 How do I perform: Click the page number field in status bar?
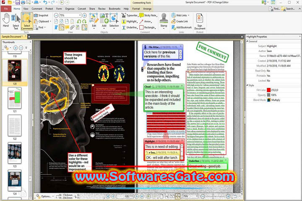click(x=125, y=196)
